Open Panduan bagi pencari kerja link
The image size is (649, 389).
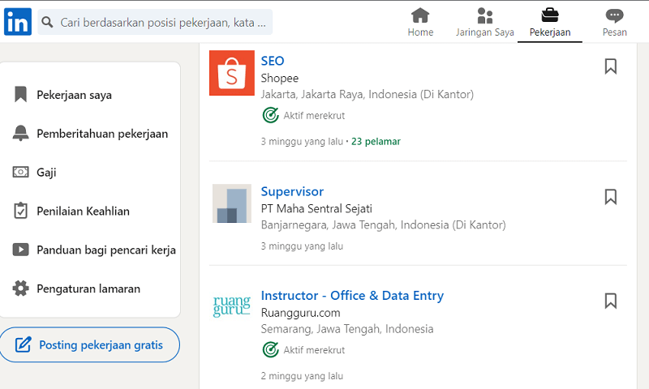106,250
